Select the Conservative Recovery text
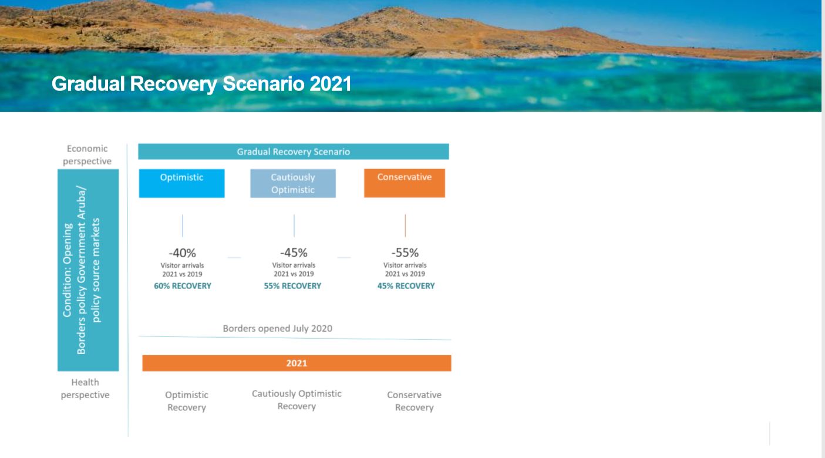The image size is (825, 458). [414, 402]
